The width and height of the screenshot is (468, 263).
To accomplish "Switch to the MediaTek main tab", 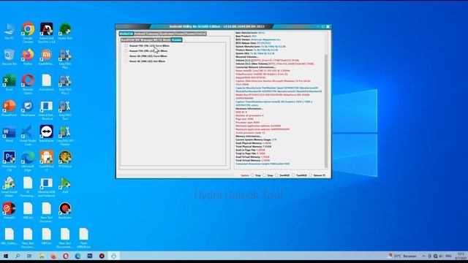I will click(126, 34).
